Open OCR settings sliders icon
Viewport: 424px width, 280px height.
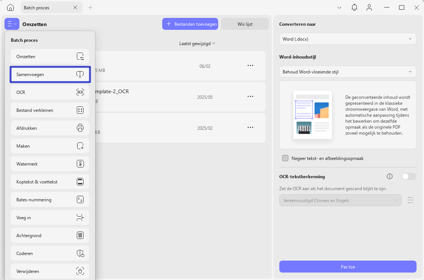pyautogui.click(x=411, y=200)
